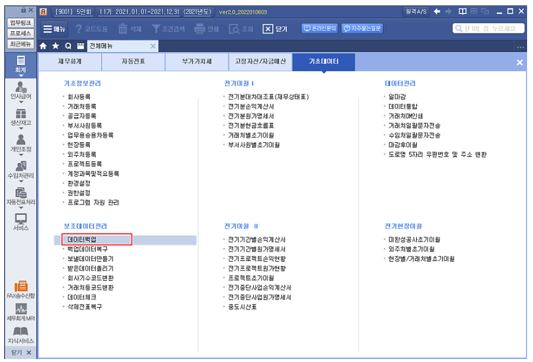Screen dimensions: 533x362
Task: Open the favorites star icon
Action: pos(55,46)
